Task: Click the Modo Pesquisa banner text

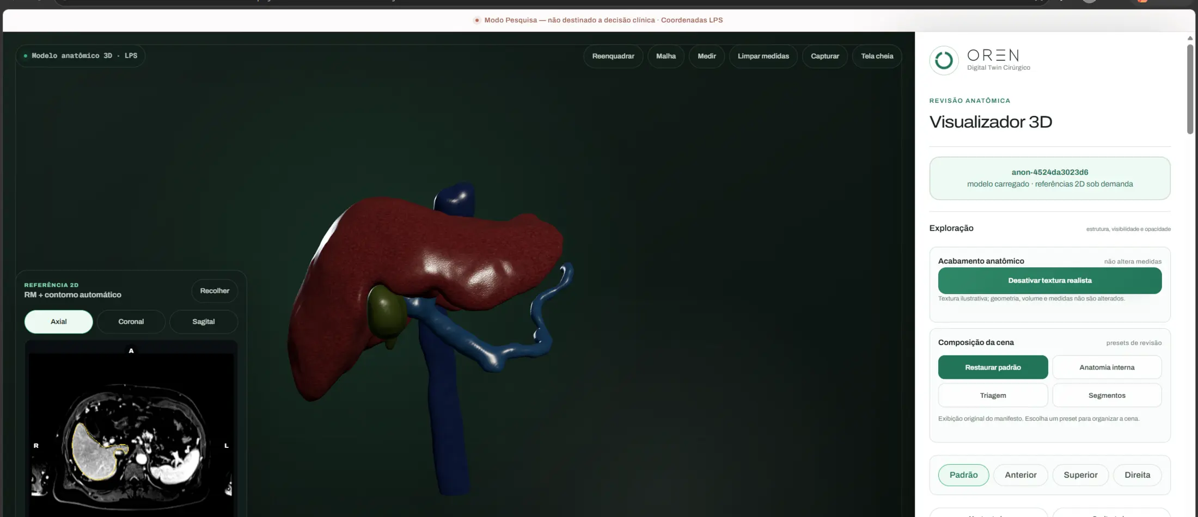Action: coord(603,20)
